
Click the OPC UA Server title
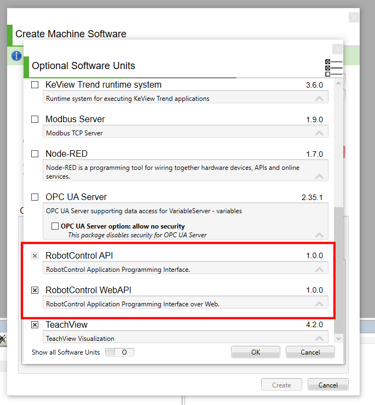pyautogui.click(x=76, y=197)
